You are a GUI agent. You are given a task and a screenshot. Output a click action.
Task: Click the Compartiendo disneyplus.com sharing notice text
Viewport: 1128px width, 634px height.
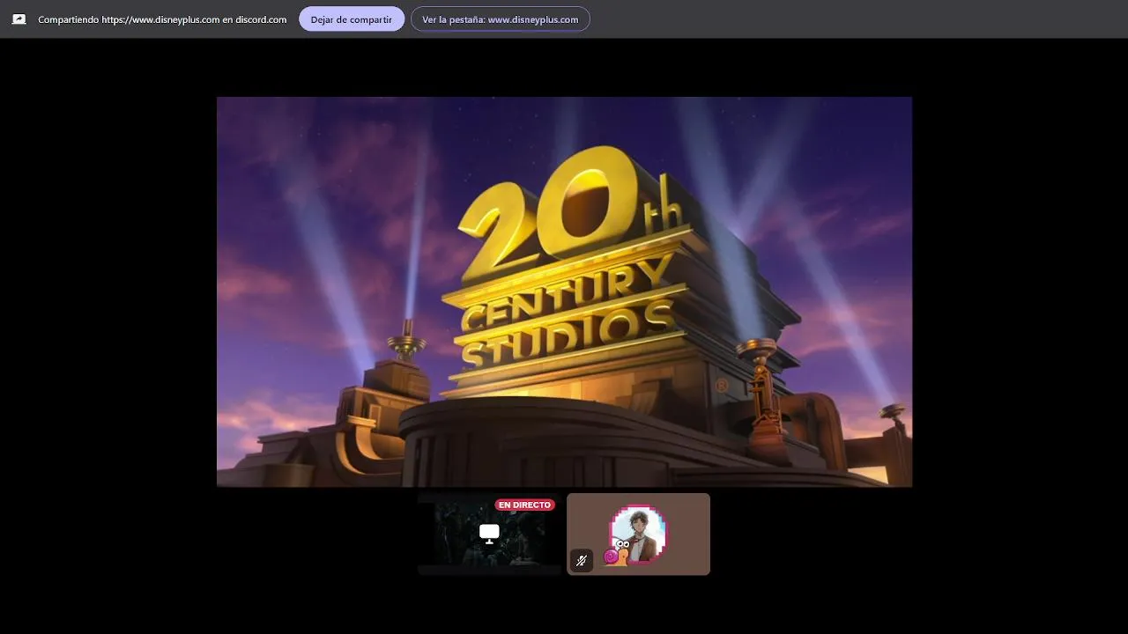coord(162,19)
